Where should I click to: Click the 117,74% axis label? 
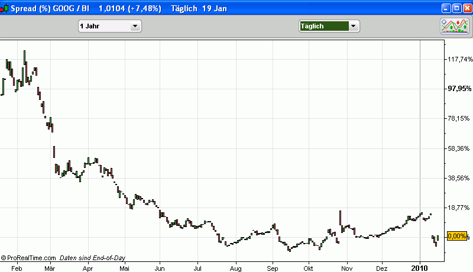point(460,59)
